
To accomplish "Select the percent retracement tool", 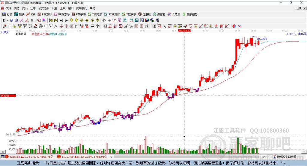I will click(x=165, y=26).
